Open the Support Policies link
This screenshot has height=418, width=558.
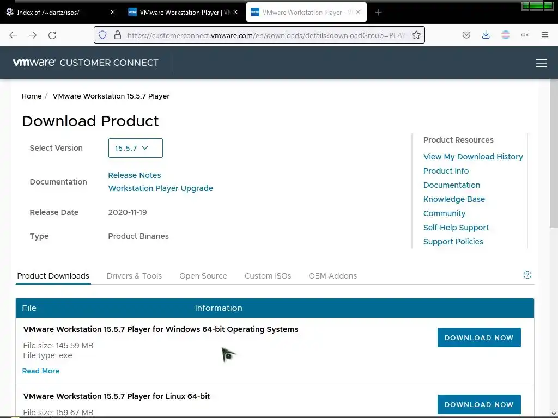[453, 242]
